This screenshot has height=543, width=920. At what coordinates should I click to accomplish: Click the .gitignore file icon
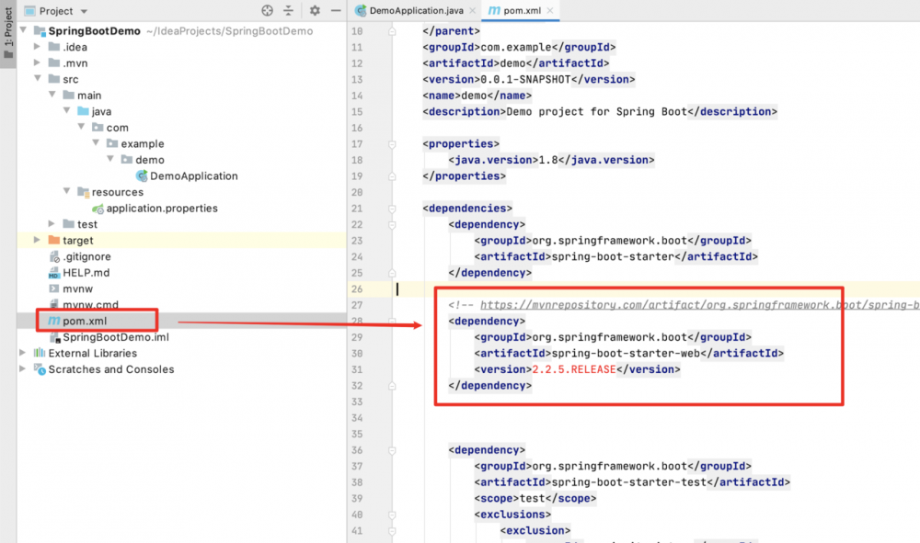(x=54, y=256)
